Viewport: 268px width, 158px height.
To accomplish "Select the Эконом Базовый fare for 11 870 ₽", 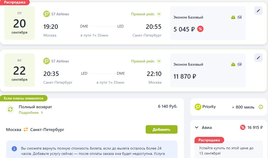I will (x=208, y=70).
